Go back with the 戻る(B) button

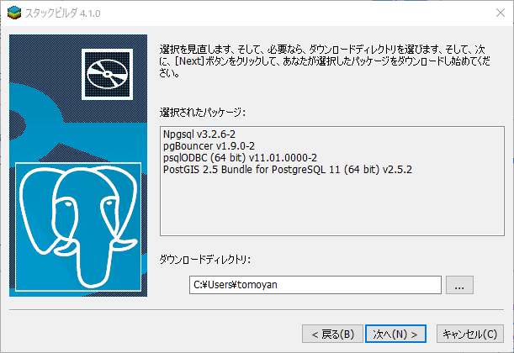[332, 334]
